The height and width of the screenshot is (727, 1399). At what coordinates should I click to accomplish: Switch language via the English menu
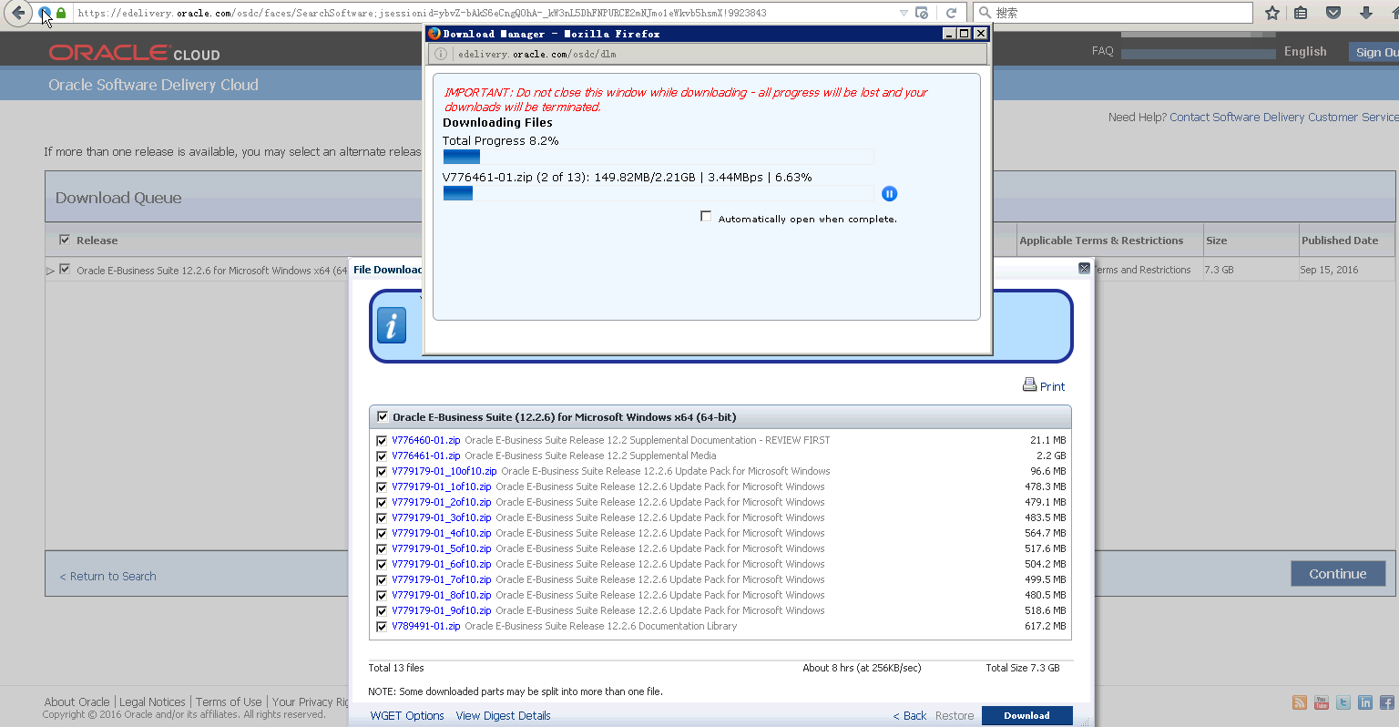click(1304, 51)
